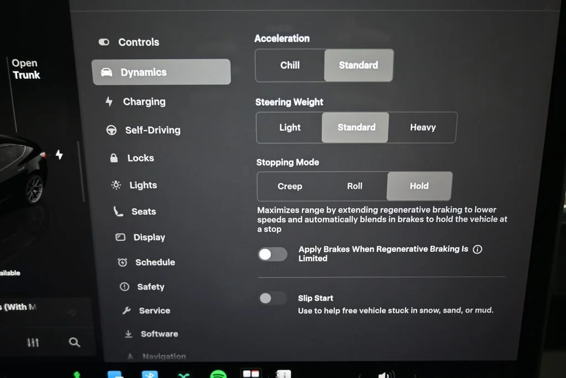566x378 pixels.
Task: Open Spotify from the bottom bar
Action: pyautogui.click(x=218, y=374)
